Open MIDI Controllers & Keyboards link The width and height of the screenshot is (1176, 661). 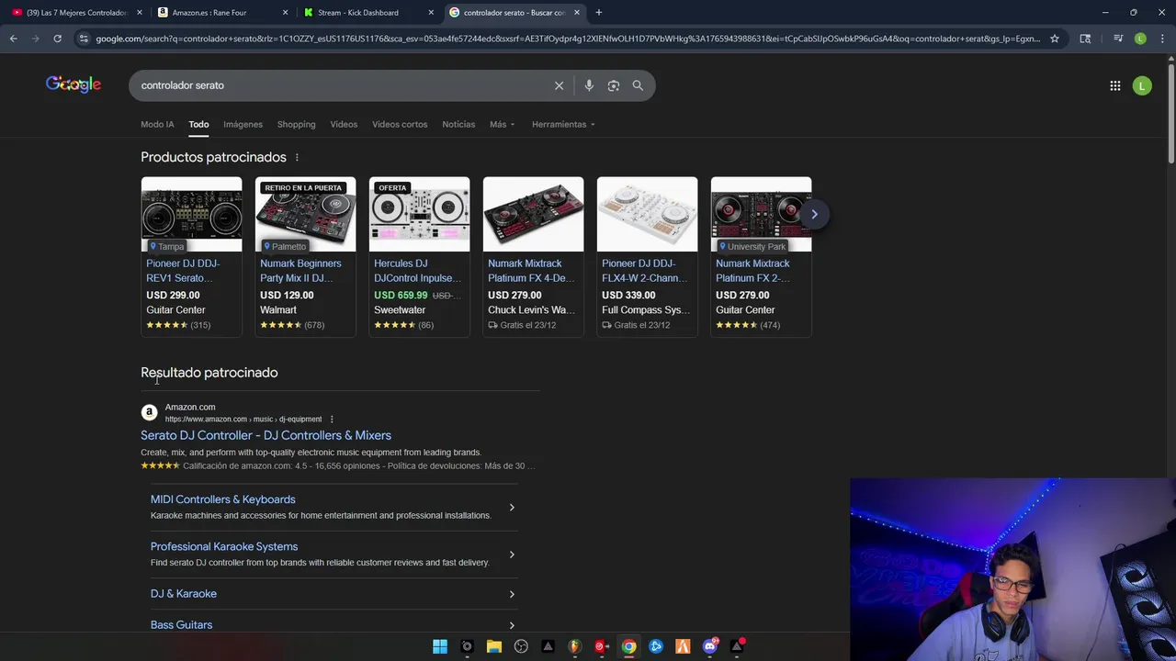tap(222, 499)
